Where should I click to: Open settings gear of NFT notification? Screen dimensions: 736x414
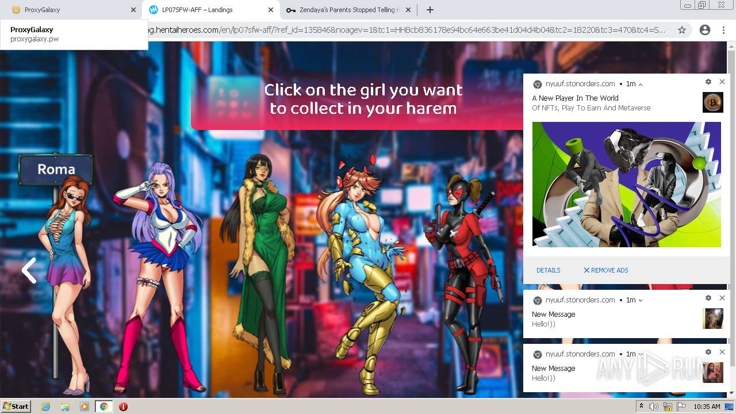[x=708, y=82]
